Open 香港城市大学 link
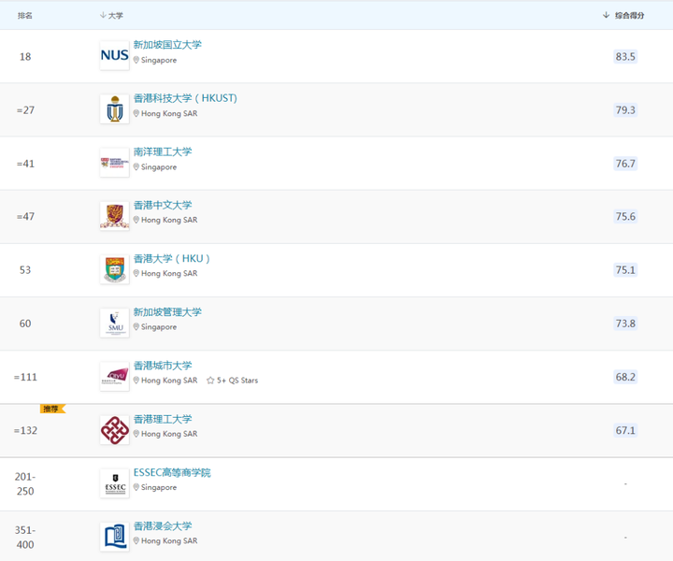The height and width of the screenshot is (561, 673). (163, 366)
